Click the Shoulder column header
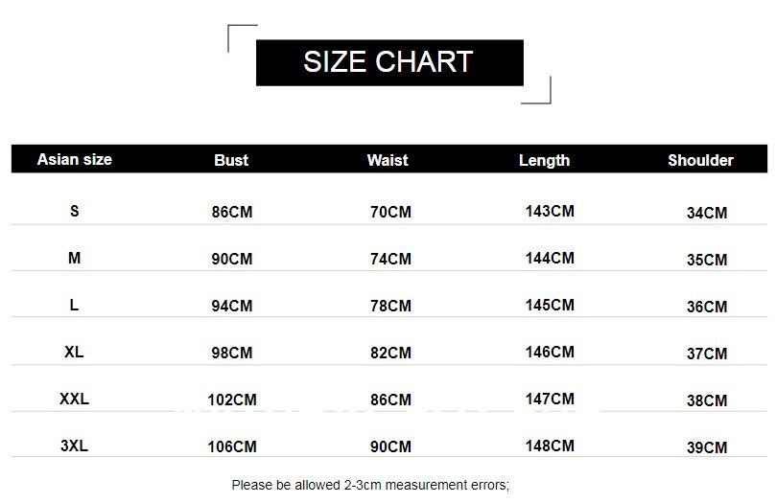This screenshot has width=776, height=503. pos(700,161)
